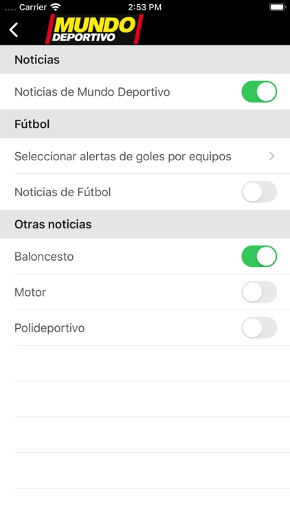Viewport: 290px width, 516px height.
Task: Open Seleccionar alertas de goles por equipos
Action: pos(145,156)
